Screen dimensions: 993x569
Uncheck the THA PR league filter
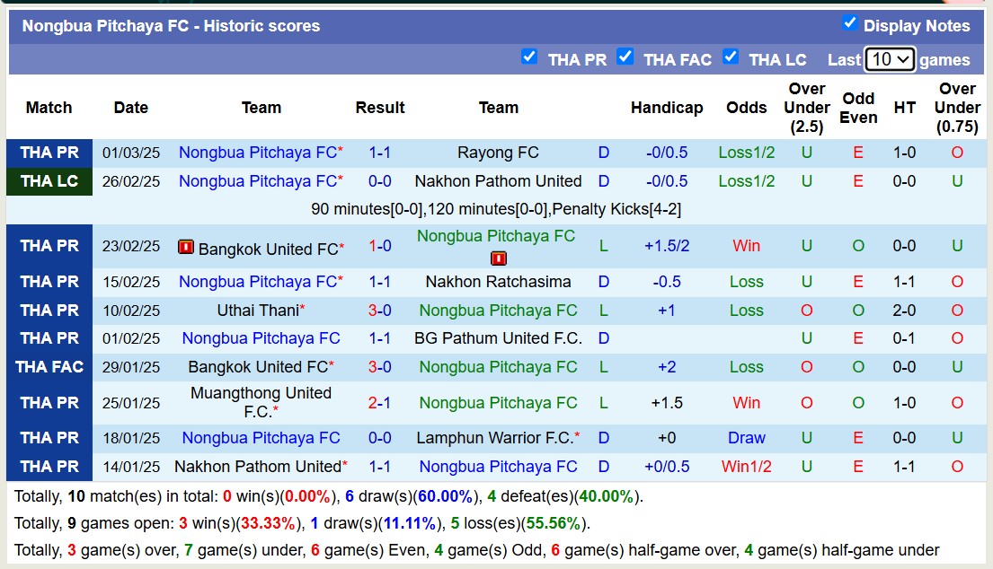tap(529, 57)
